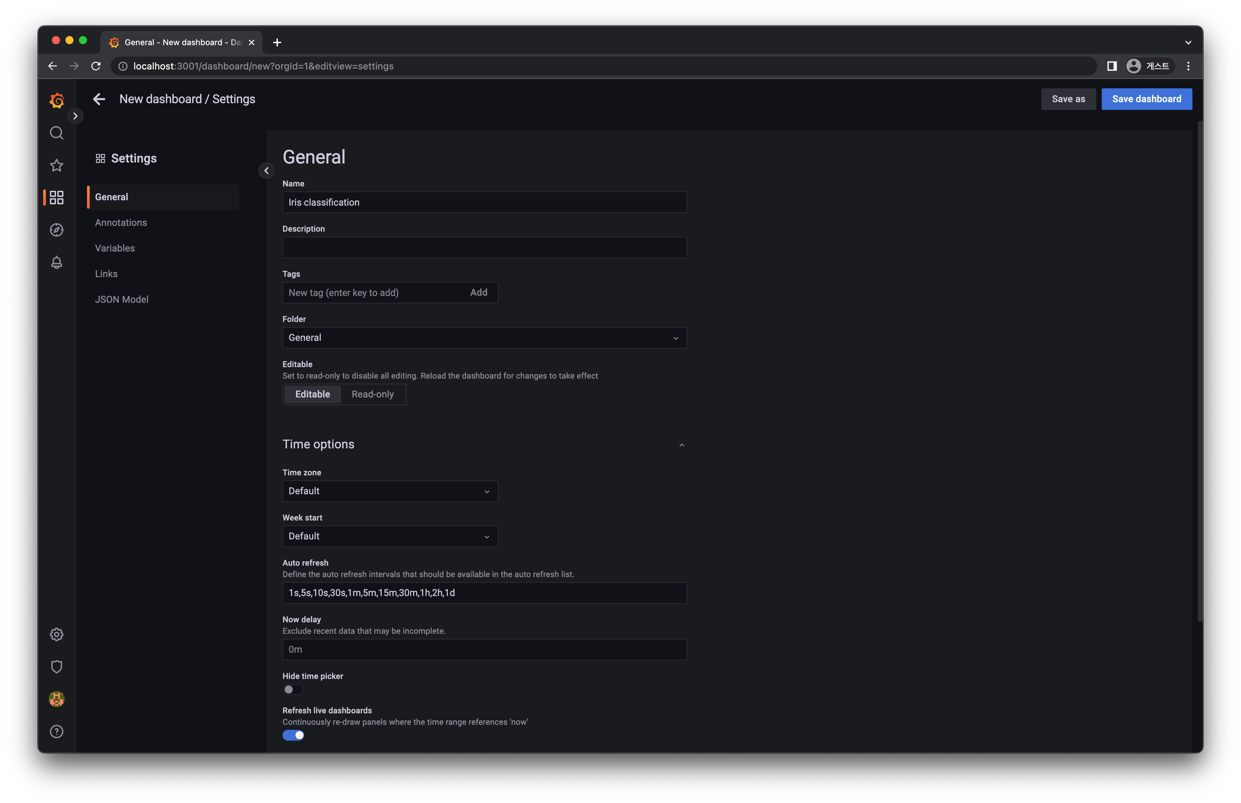This screenshot has width=1241, height=803.
Task: Click the Name field with Iris classification
Action: pyautogui.click(x=484, y=202)
